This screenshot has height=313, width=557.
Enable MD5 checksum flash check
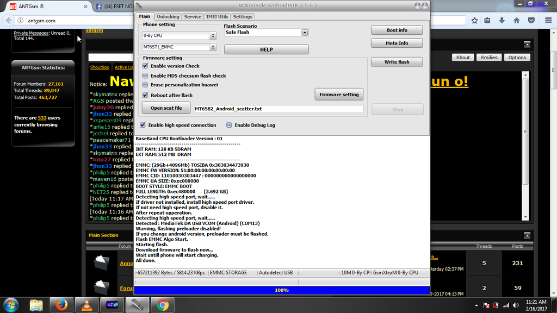[145, 76]
